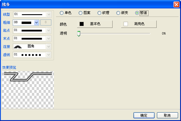Click the 效果预览 heading text
Image resolution: width=181 pixels, height=121 pixels.
pos(9,67)
